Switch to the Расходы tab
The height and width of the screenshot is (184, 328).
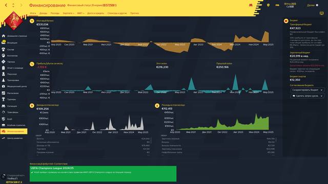pos(55,13)
